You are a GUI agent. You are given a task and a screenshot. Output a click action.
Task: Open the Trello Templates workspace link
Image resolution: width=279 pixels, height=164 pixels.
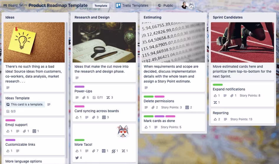pos(132,6)
